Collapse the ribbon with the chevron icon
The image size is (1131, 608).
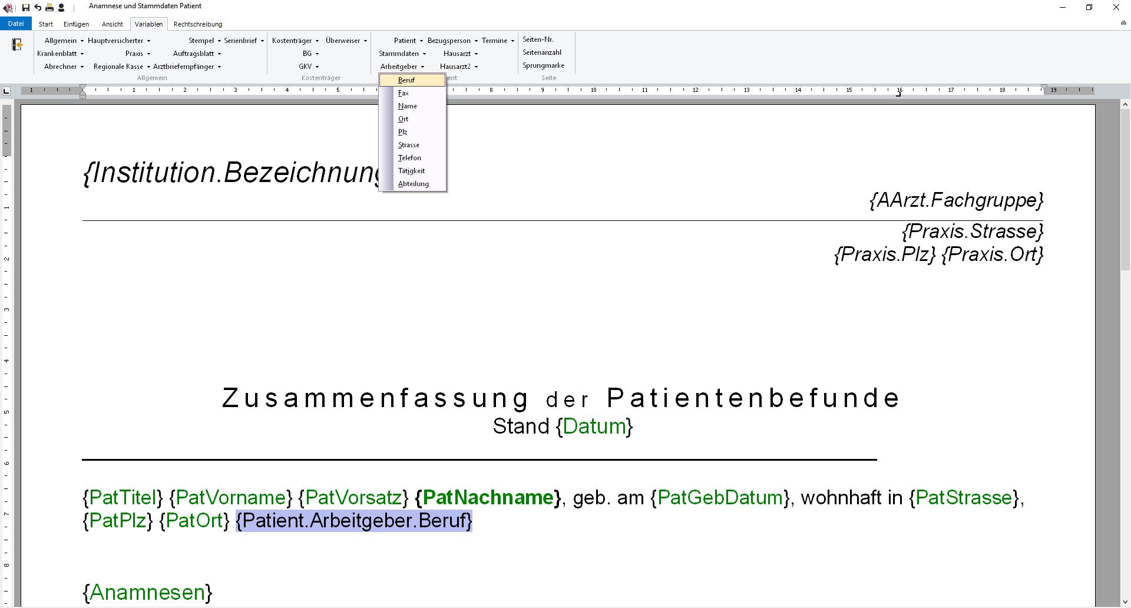tap(1123, 24)
